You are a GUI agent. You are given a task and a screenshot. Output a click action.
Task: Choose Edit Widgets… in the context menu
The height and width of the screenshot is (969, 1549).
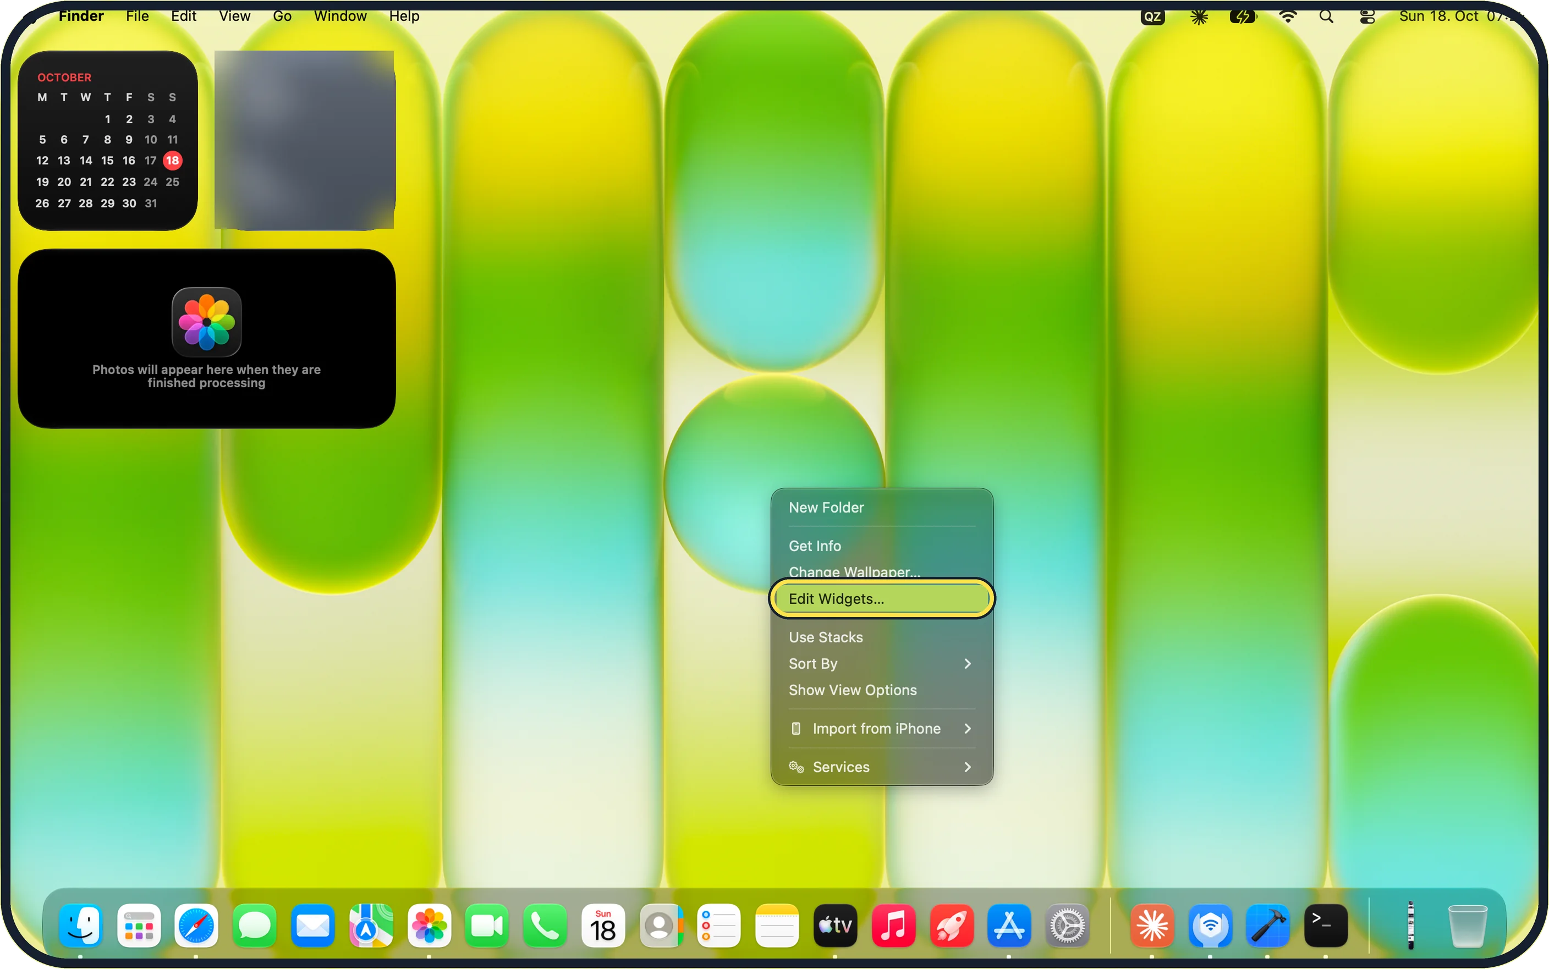point(882,598)
